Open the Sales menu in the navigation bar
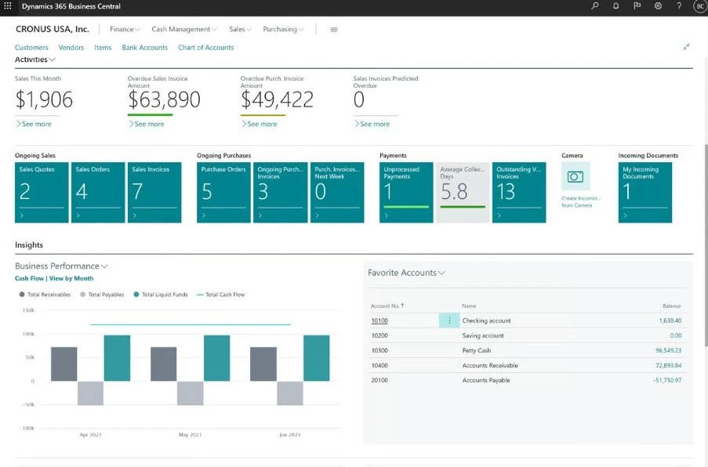 (x=239, y=29)
